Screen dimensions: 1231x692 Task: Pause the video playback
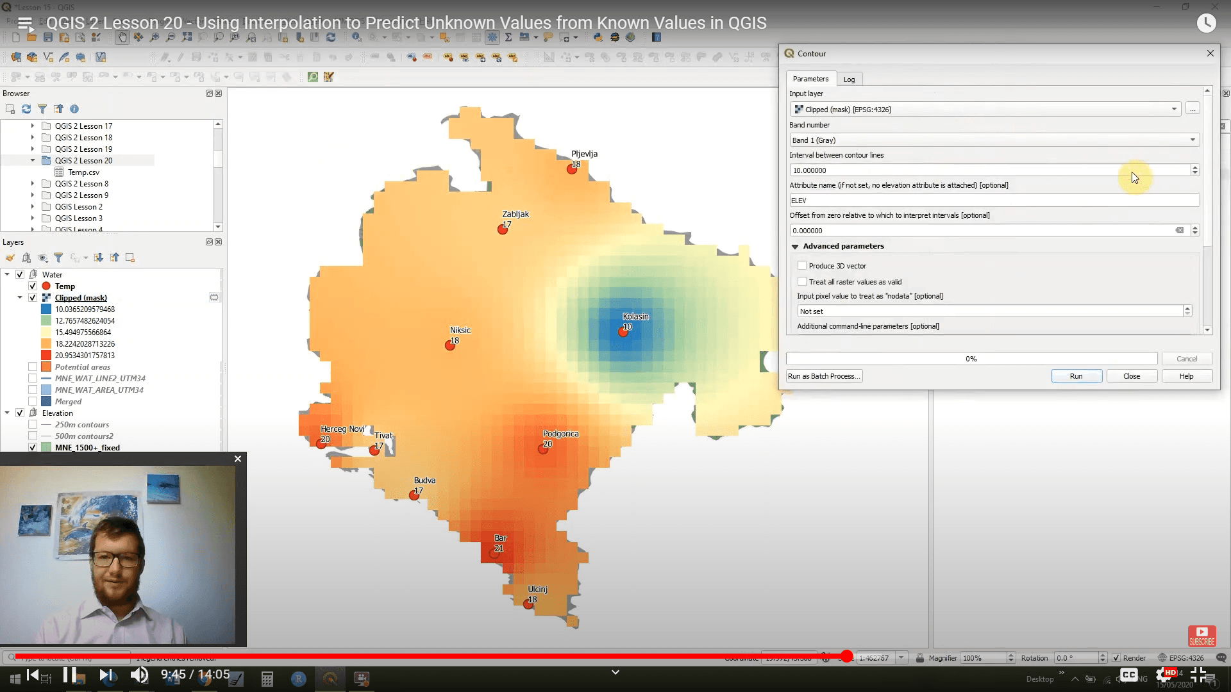pos(70,675)
